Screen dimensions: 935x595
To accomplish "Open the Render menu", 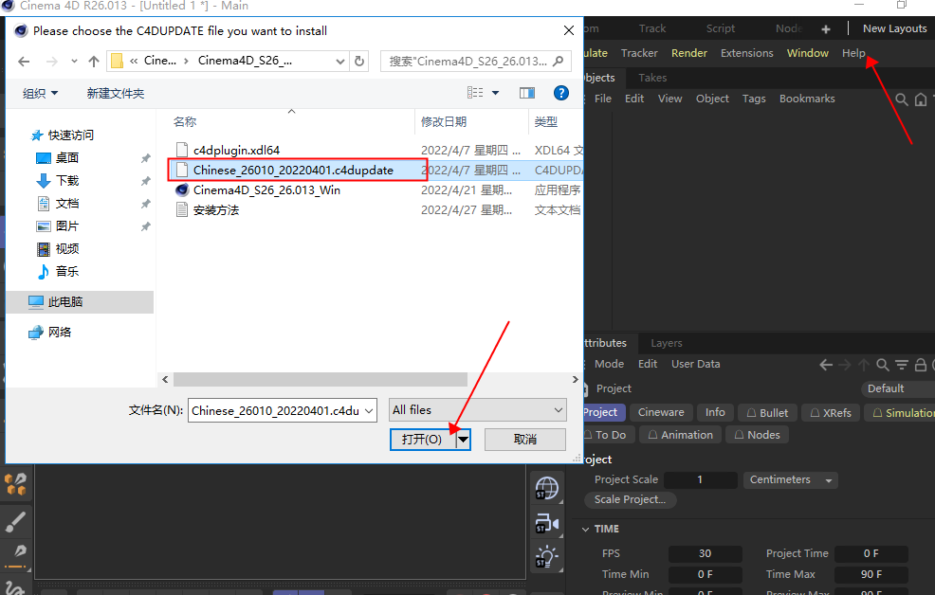I will coord(688,53).
